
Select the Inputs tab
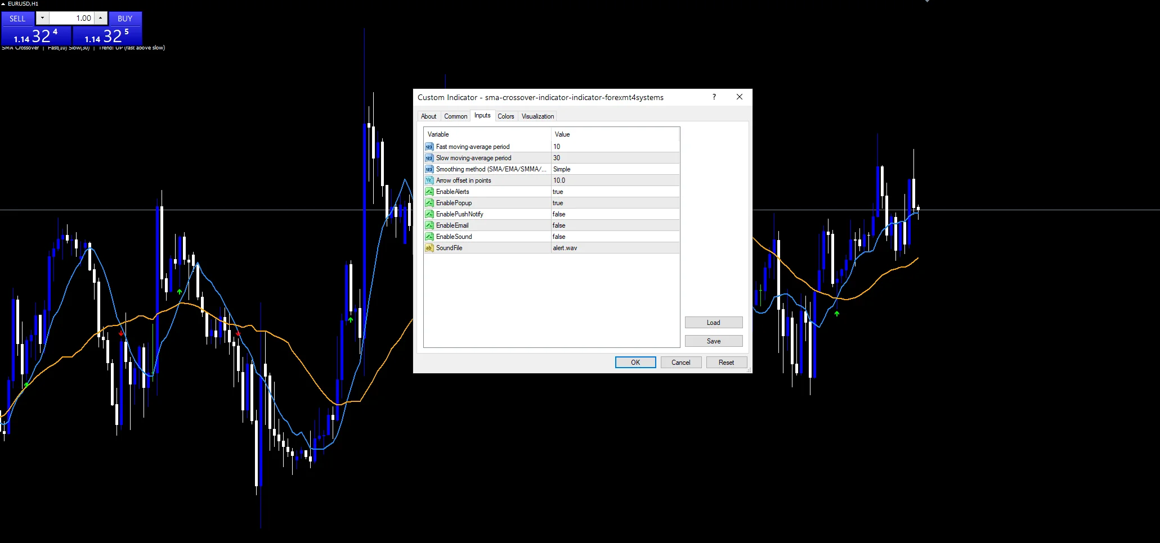coord(482,115)
